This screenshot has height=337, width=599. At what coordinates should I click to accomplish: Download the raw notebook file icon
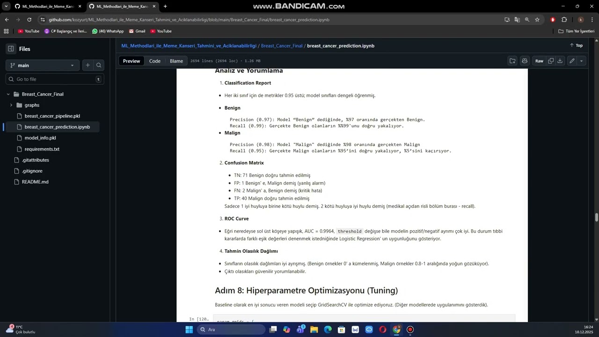(x=560, y=61)
